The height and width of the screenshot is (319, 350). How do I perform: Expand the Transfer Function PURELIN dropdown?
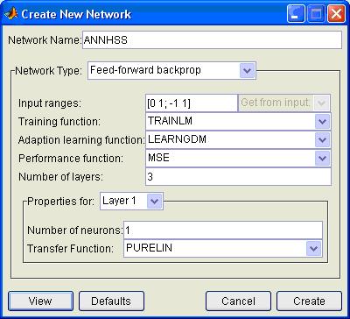point(223,249)
